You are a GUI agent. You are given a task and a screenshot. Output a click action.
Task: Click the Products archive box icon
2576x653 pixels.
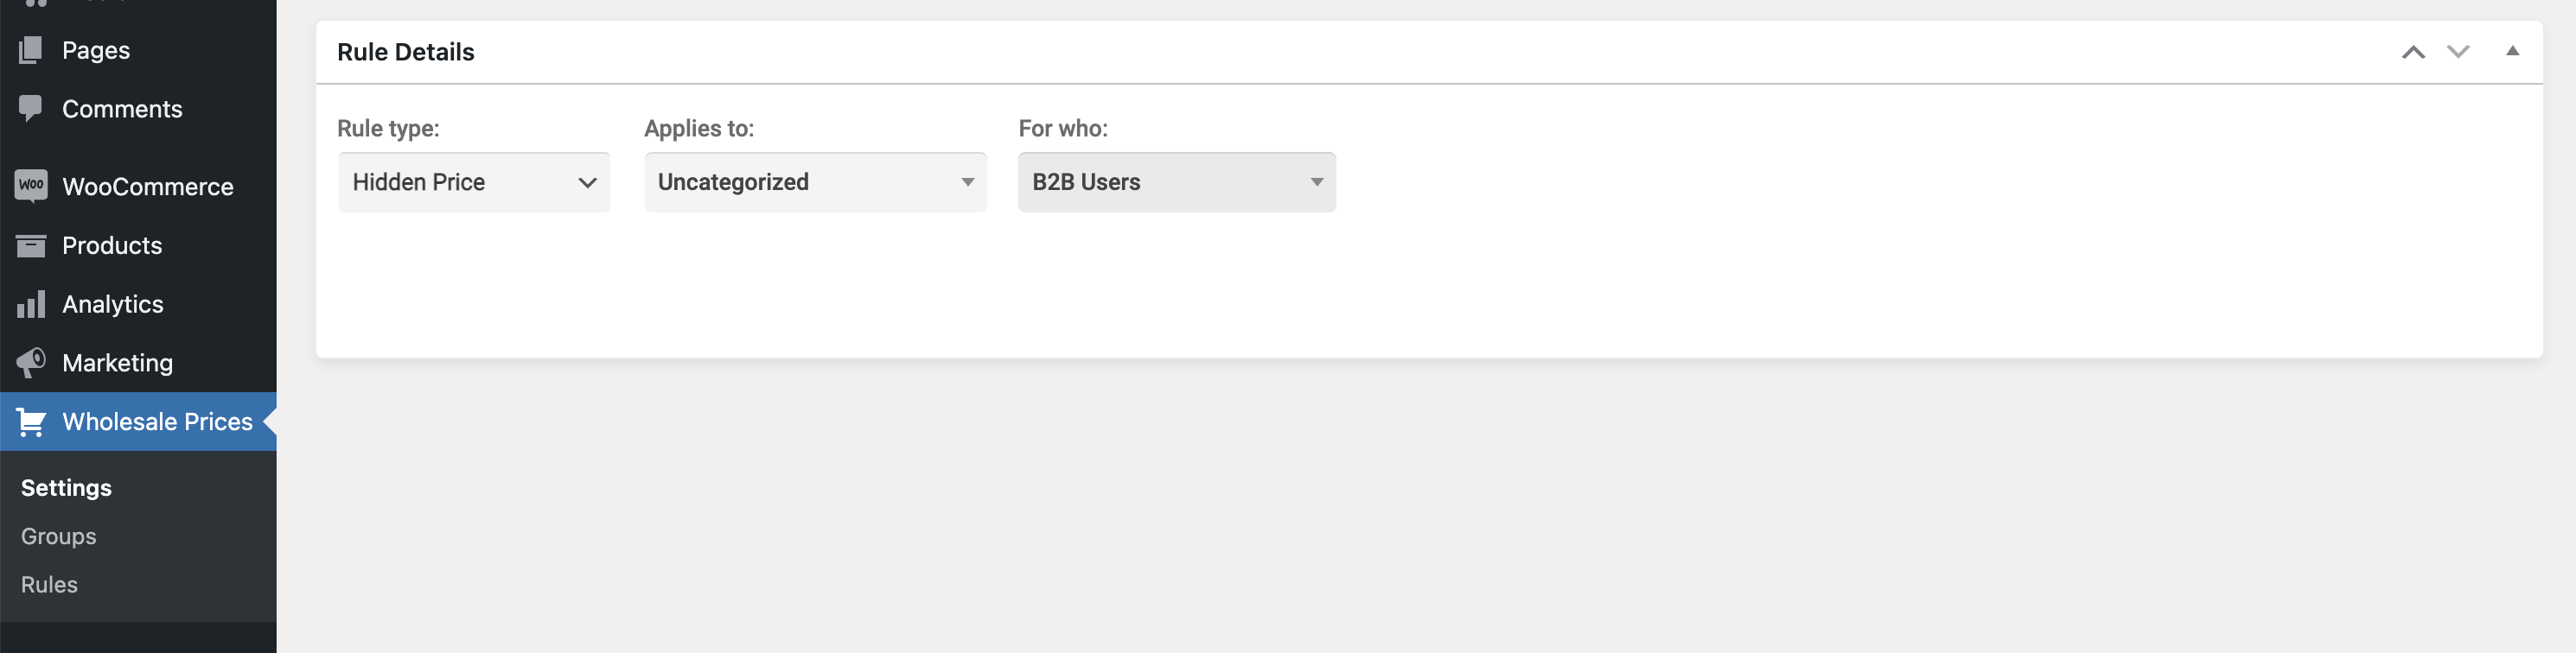click(x=31, y=245)
